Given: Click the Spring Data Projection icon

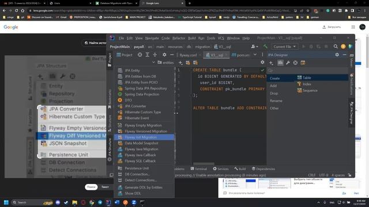Looking at the screenshot, I should point(120,94).
